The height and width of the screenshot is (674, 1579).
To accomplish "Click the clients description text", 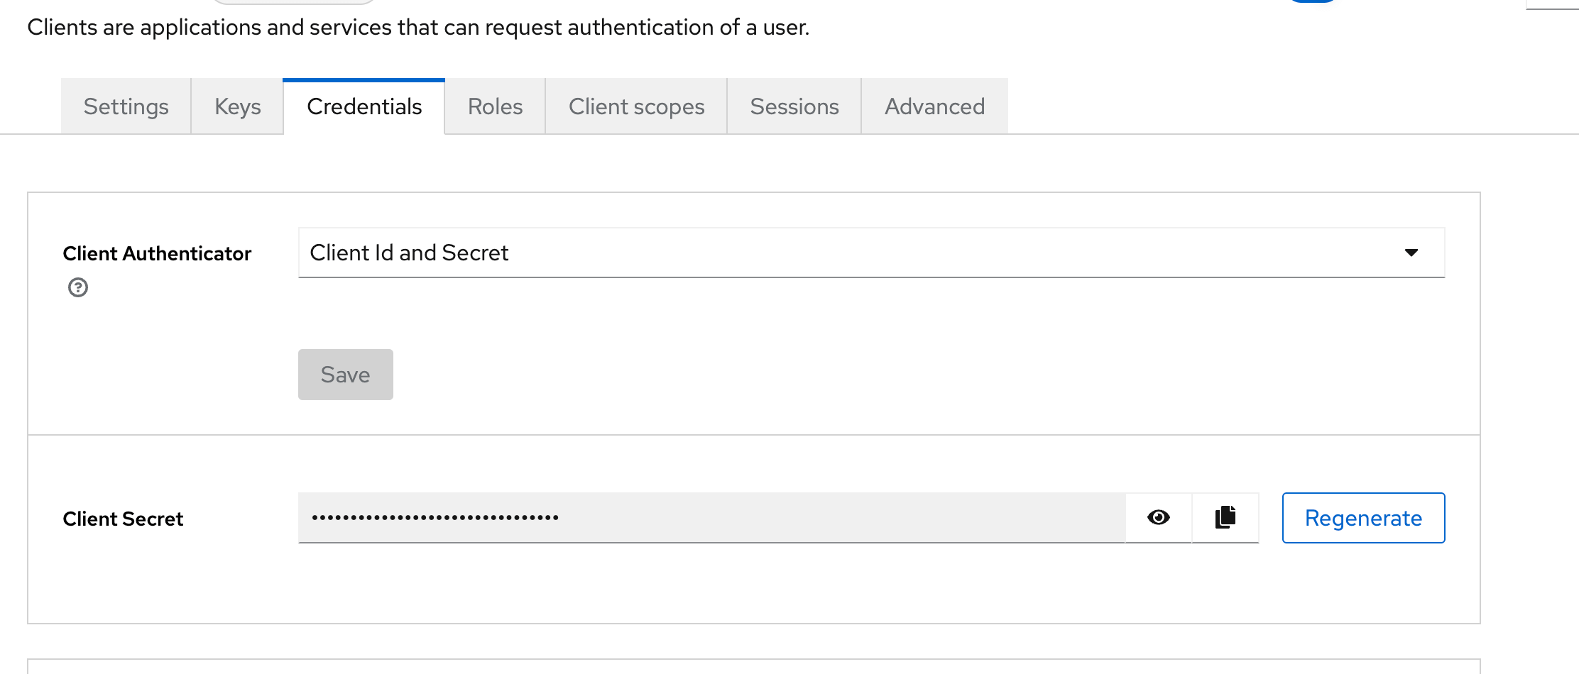I will (418, 28).
